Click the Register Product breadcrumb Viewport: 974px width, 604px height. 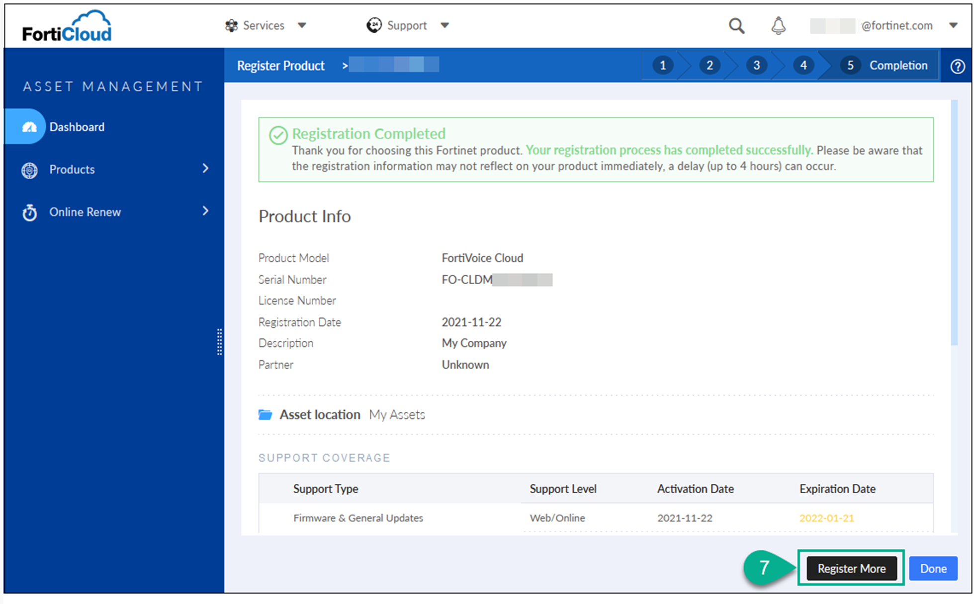[x=280, y=66]
